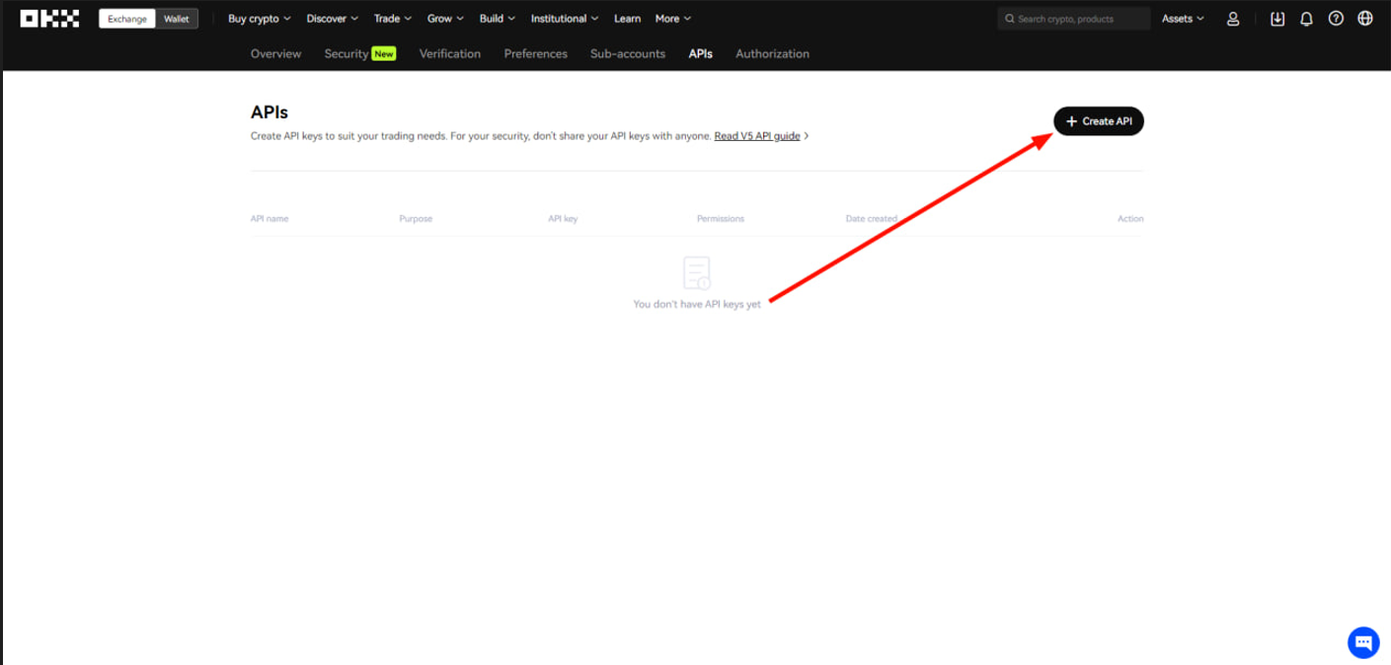Open the Read V5 API guide link

click(x=757, y=135)
